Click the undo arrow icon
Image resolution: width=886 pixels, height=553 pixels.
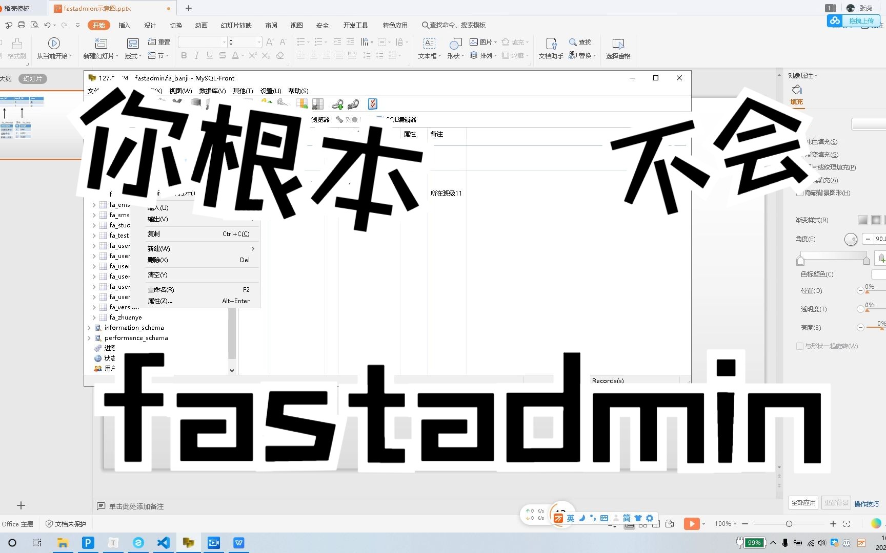coord(47,25)
